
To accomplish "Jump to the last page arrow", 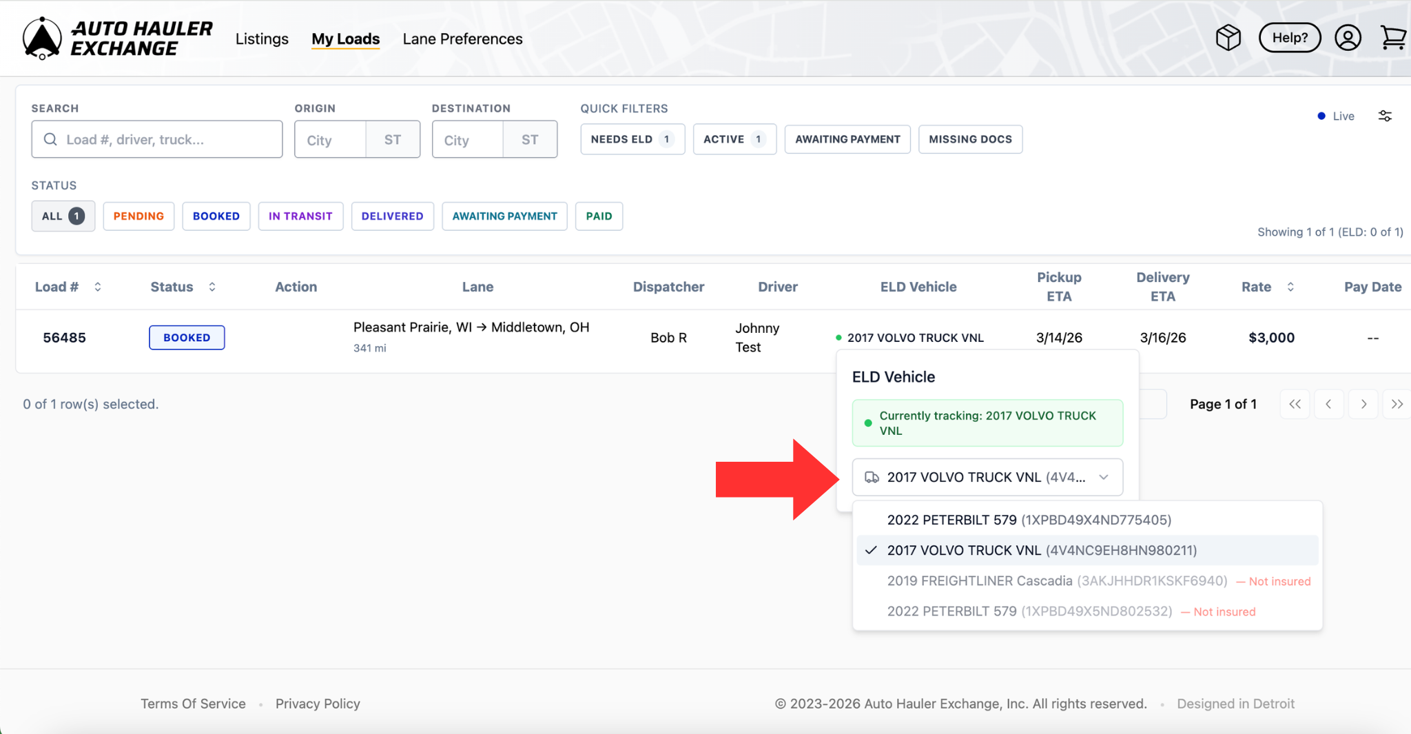I will pos(1397,405).
